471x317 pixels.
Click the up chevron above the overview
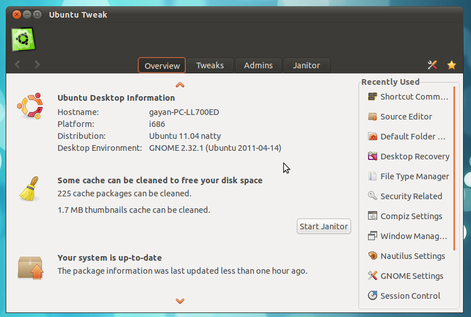pos(180,85)
